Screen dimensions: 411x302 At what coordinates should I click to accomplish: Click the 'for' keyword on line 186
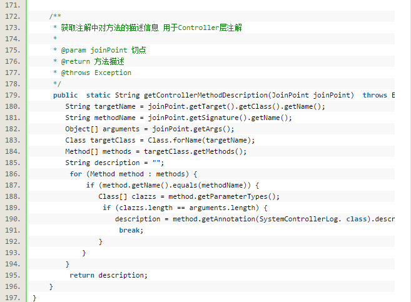[x=76, y=174]
